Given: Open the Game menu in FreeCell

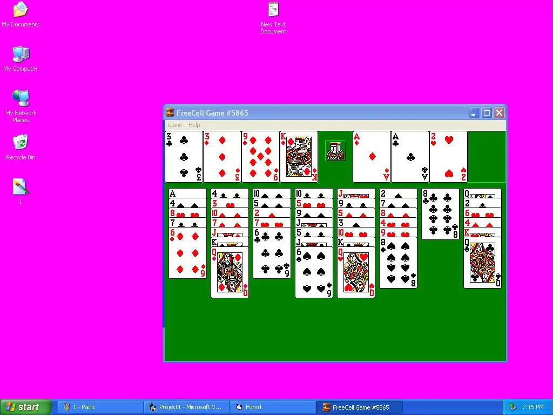Looking at the screenshot, I should pyautogui.click(x=174, y=125).
